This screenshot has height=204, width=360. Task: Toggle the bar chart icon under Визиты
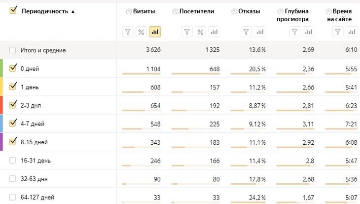[x=155, y=32]
